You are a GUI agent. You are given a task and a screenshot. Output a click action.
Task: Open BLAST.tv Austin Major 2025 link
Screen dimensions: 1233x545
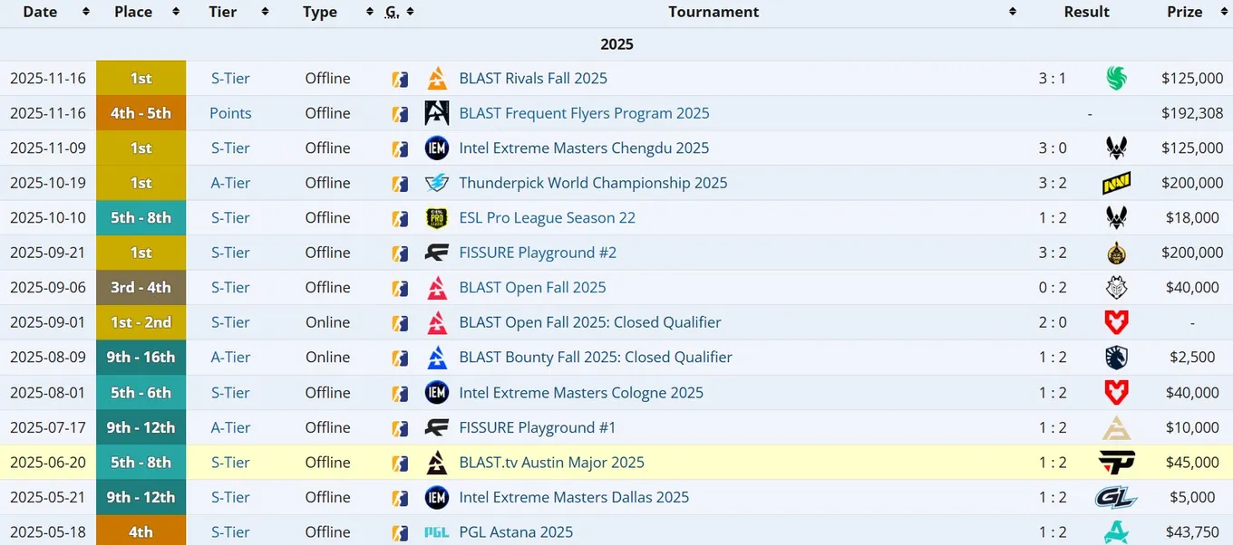coord(551,462)
